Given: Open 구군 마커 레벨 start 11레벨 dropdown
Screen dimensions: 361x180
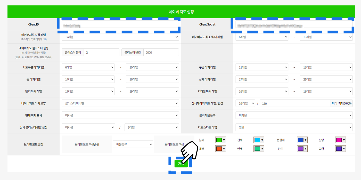Looking at the screenshot, I should point(262,67).
